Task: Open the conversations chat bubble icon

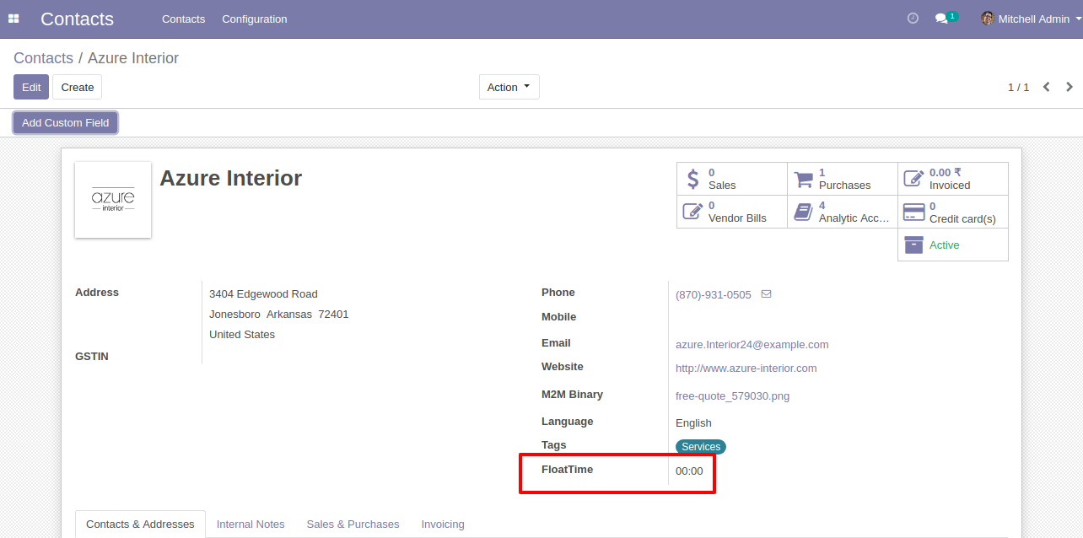Action: (x=941, y=19)
